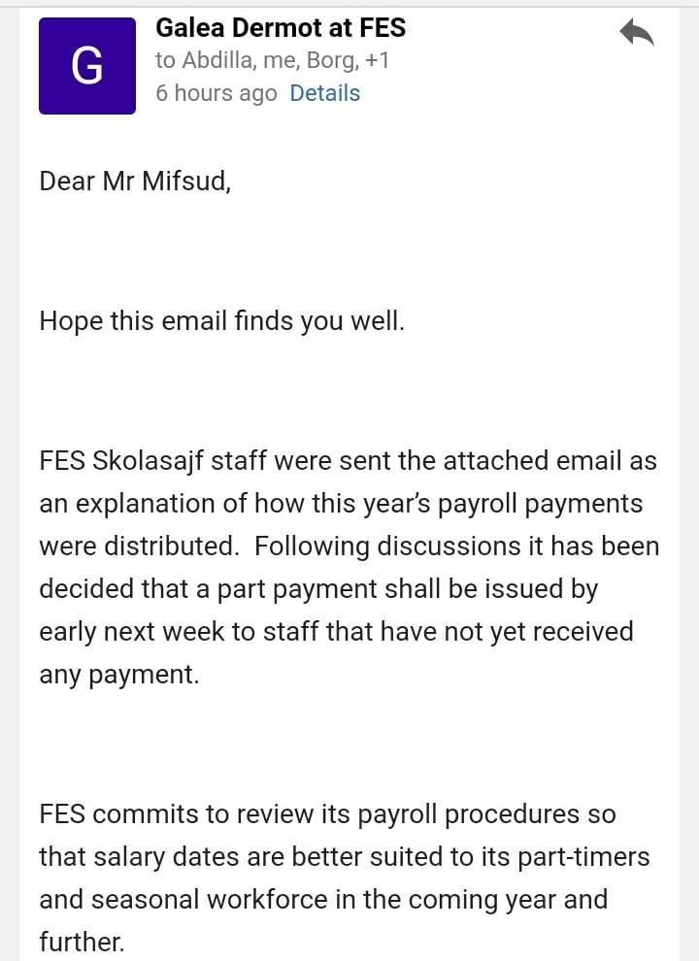Click the final word further.

click(82, 942)
